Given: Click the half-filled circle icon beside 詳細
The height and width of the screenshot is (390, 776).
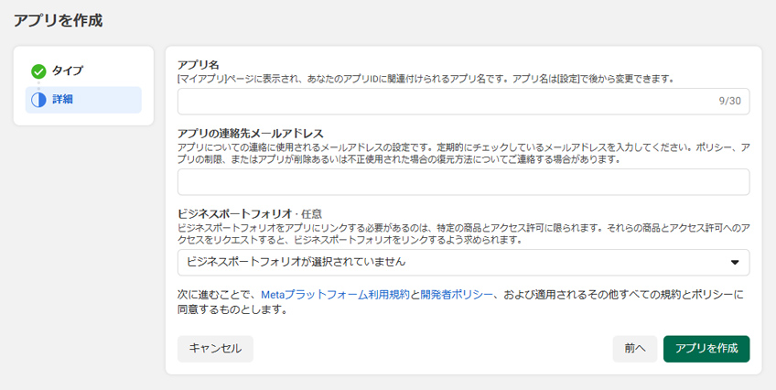Looking at the screenshot, I should tap(38, 100).
